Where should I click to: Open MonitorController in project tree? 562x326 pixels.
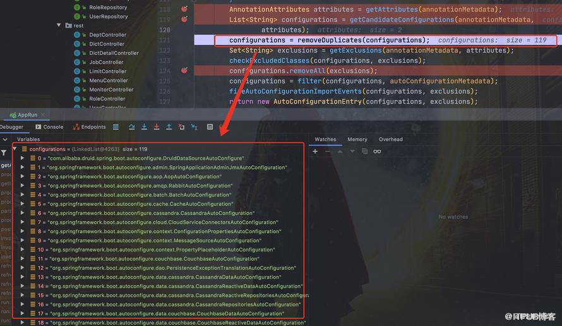111,90
